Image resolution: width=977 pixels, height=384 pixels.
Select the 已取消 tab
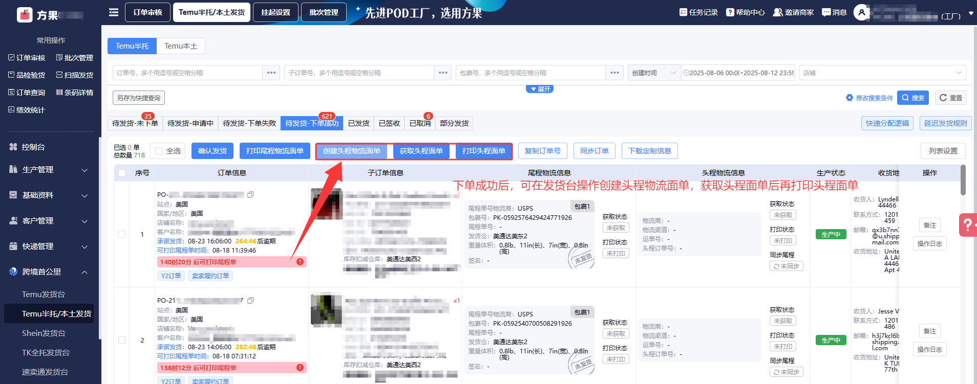[420, 123]
